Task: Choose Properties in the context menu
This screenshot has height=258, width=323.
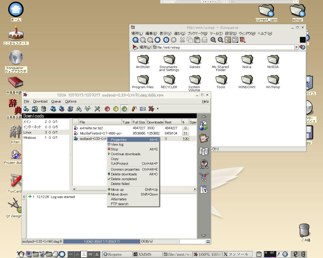Action: (x=133, y=140)
